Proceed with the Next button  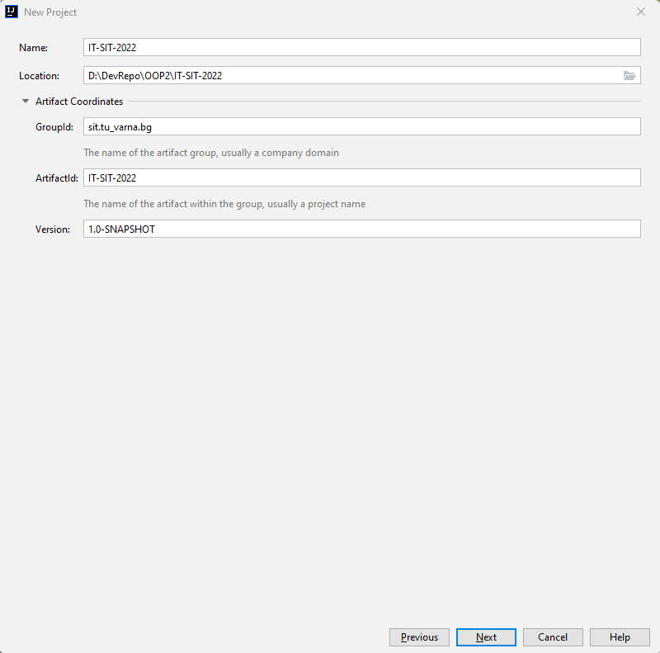(486, 637)
